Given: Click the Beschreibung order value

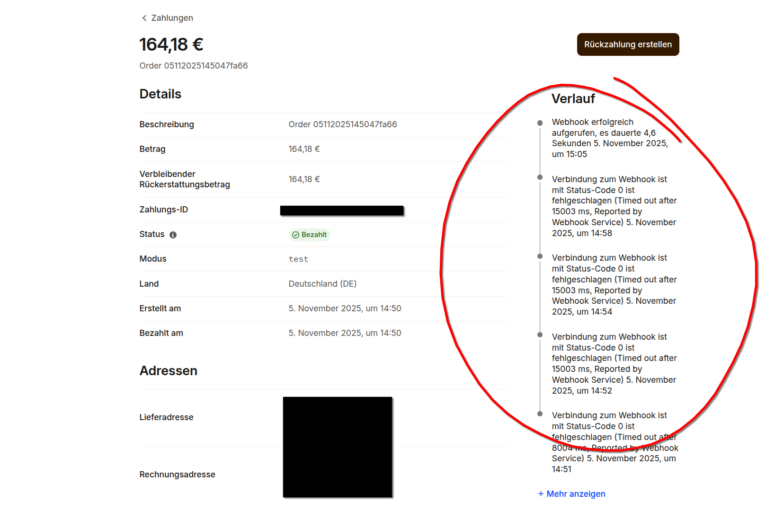Looking at the screenshot, I should coord(343,124).
